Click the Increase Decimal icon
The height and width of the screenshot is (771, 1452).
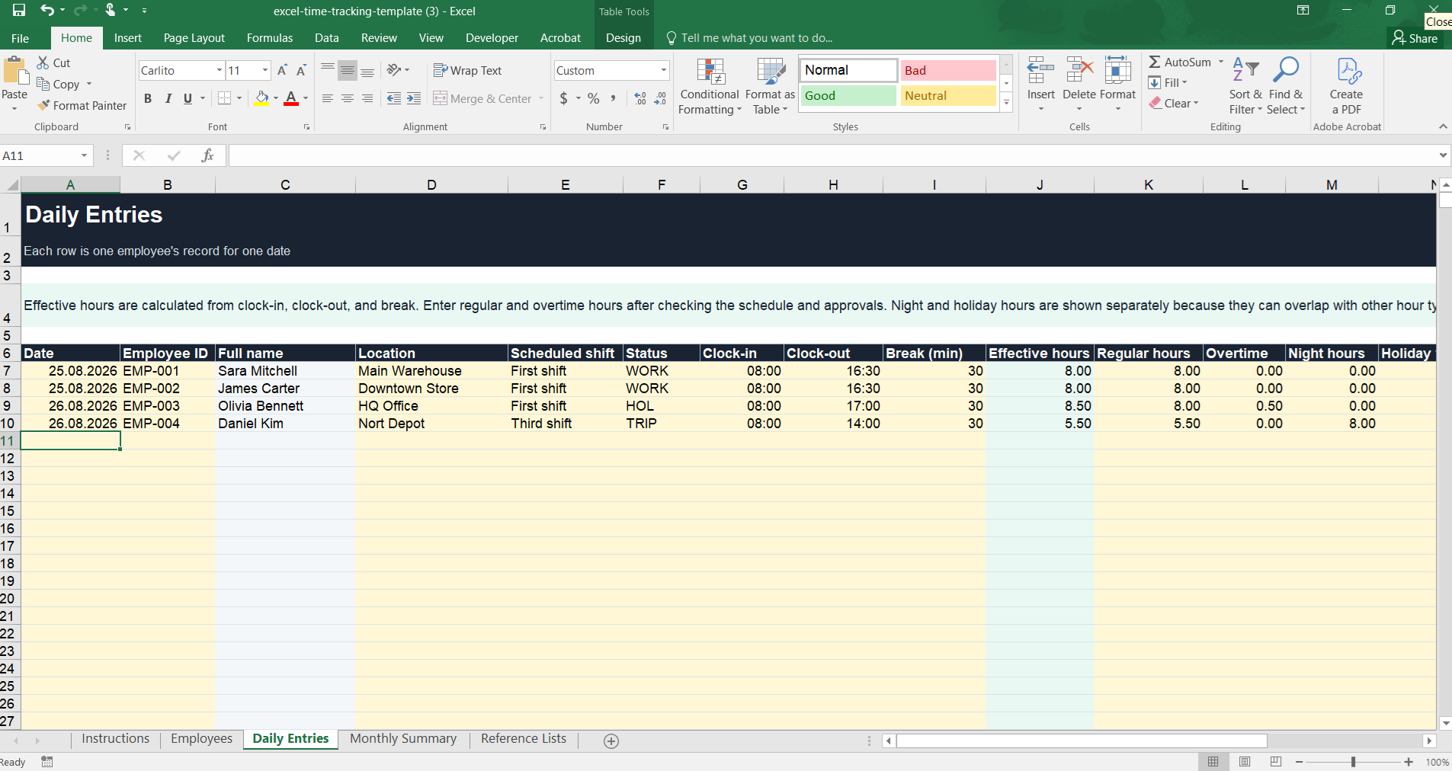[640, 98]
